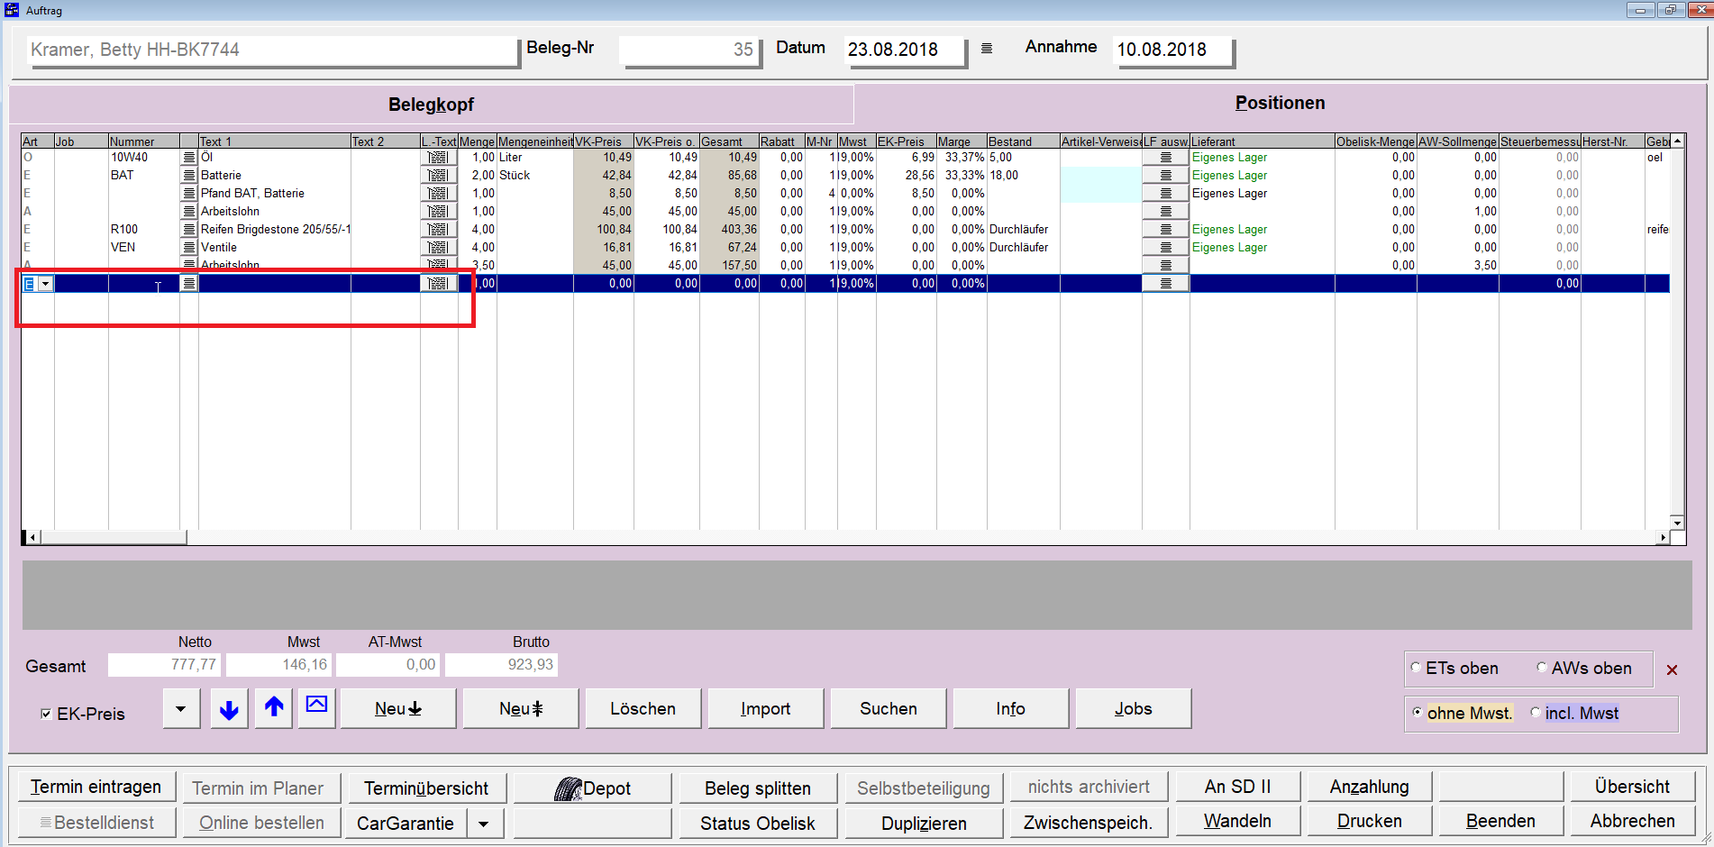Click the Status Obelisk button
This screenshot has width=1714, height=847.
[758, 824]
